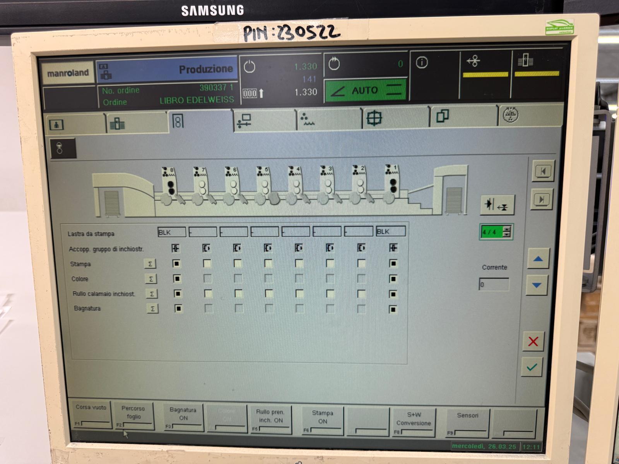
Task: Click the red X cancel icon
Action: (x=533, y=341)
